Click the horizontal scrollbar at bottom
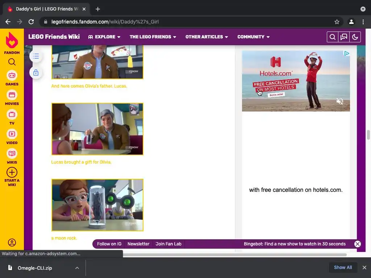This screenshot has height=278, width=371. (235, 254)
